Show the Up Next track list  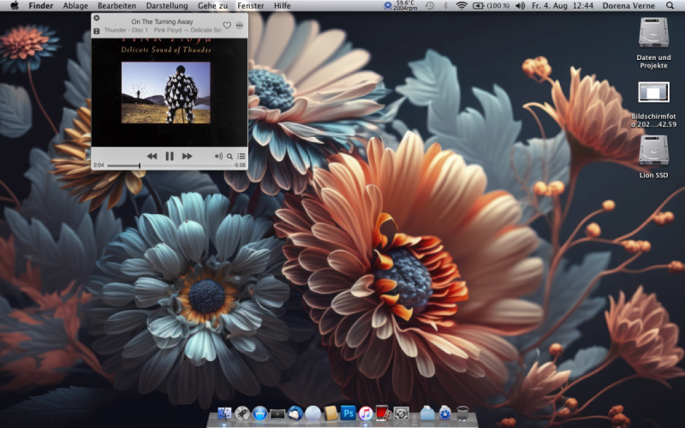(x=241, y=157)
